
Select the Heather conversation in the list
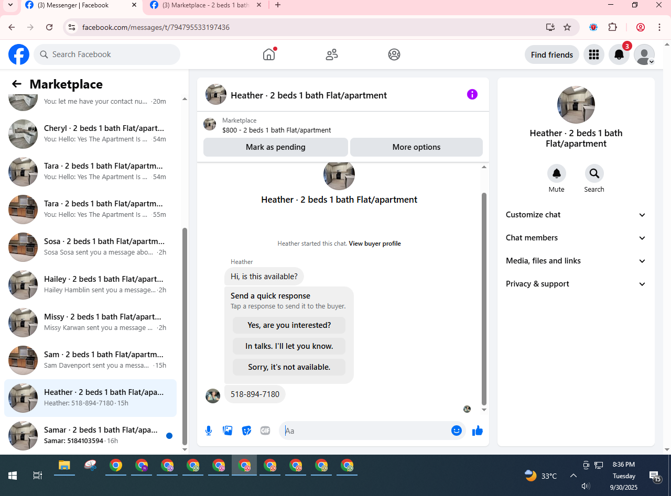click(x=91, y=398)
